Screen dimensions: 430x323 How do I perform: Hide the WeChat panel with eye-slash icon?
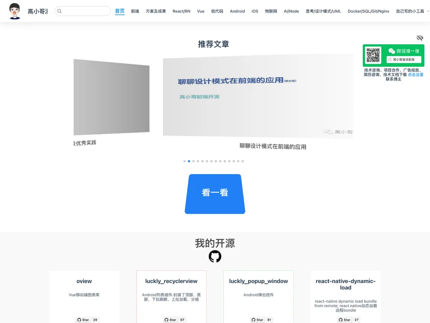click(420, 38)
